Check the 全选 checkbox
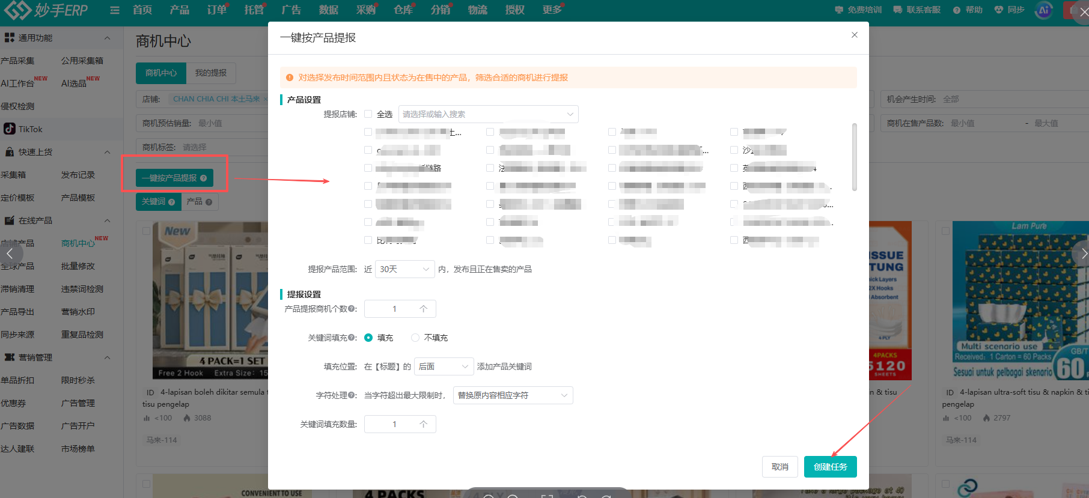The image size is (1089, 498). pyautogui.click(x=368, y=114)
